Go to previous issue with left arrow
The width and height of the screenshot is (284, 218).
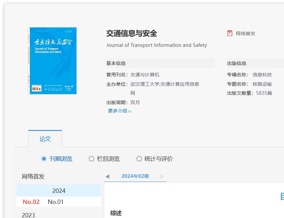[107, 176]
